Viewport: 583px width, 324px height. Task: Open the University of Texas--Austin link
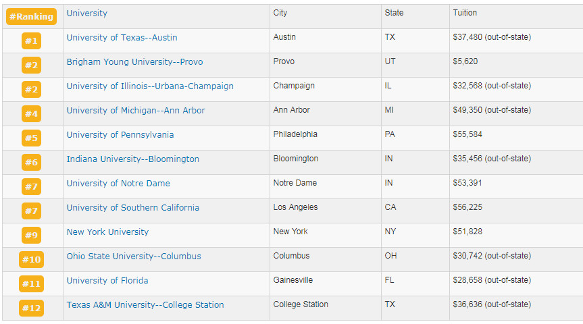pyautogui.click(x=122, y=38)
